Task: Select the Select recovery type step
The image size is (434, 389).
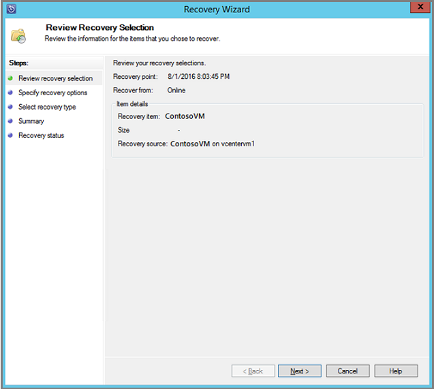Action: coord(47,107)
